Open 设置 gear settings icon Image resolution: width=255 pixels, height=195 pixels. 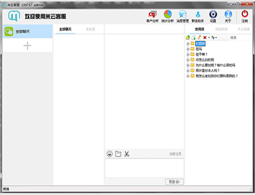213,16
